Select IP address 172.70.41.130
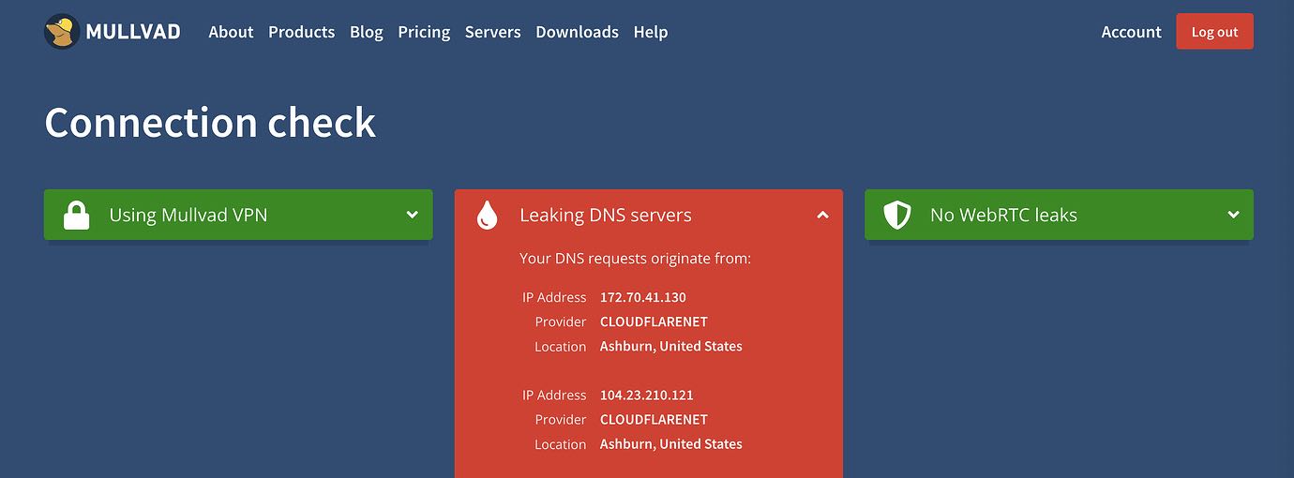1294x478 pixels. click(x=643, y=297)
